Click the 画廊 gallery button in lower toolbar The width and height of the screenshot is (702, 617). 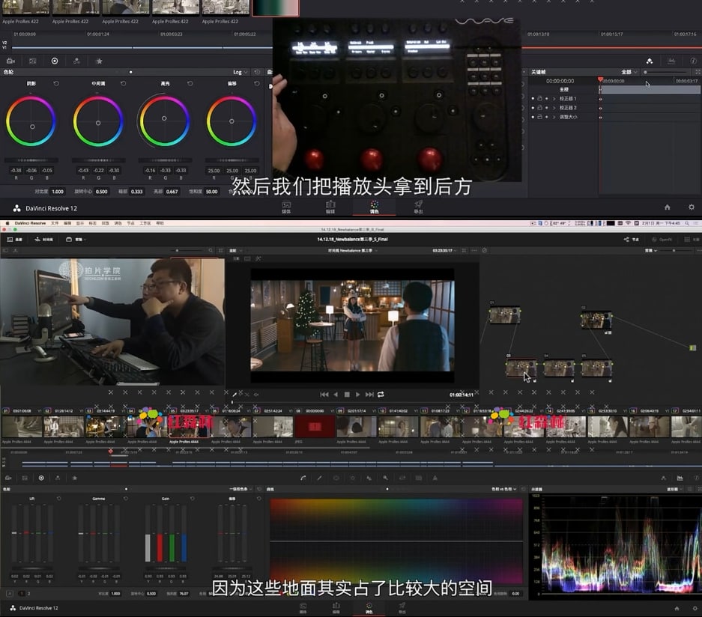pyautogui.click(x=15, y=240)
